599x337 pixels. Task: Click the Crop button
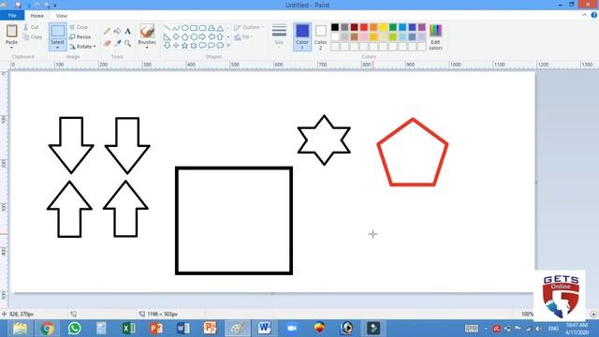79,27
